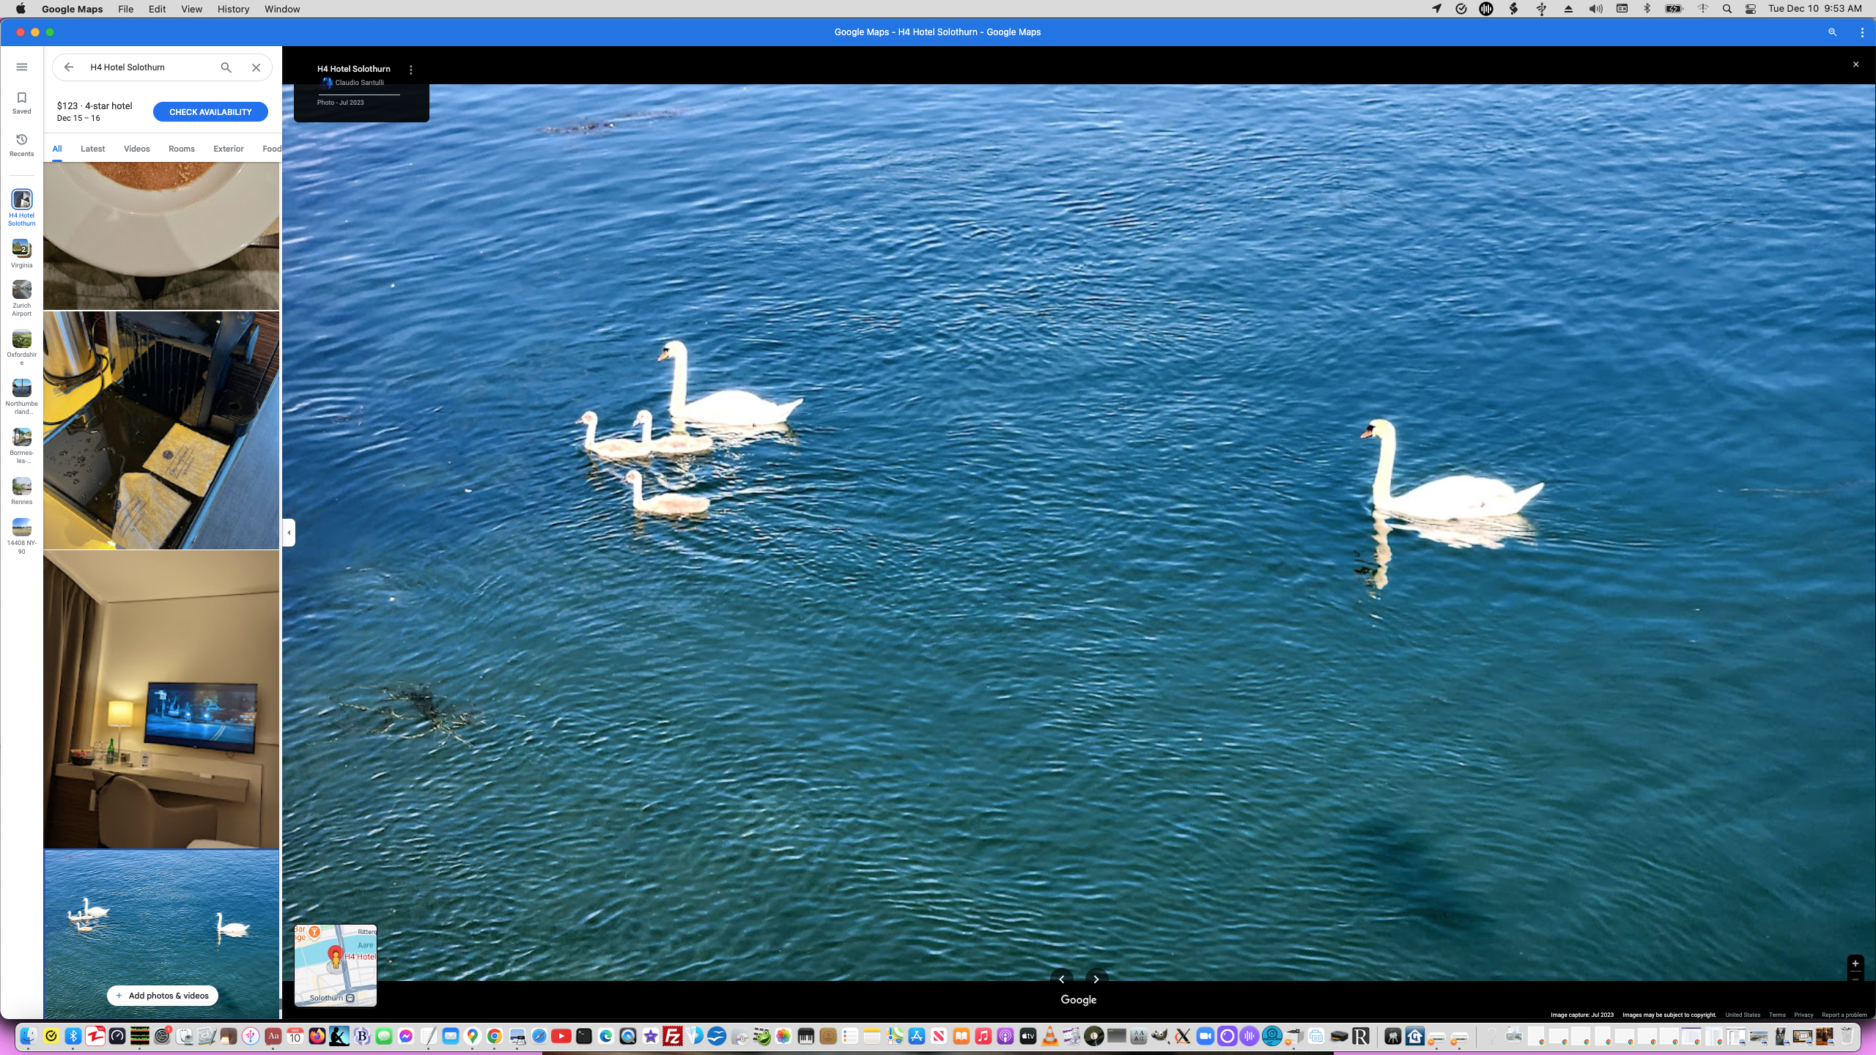Open the Report a problem link
The height and width of the screenshot is (1055, 1876).
1844,1015
